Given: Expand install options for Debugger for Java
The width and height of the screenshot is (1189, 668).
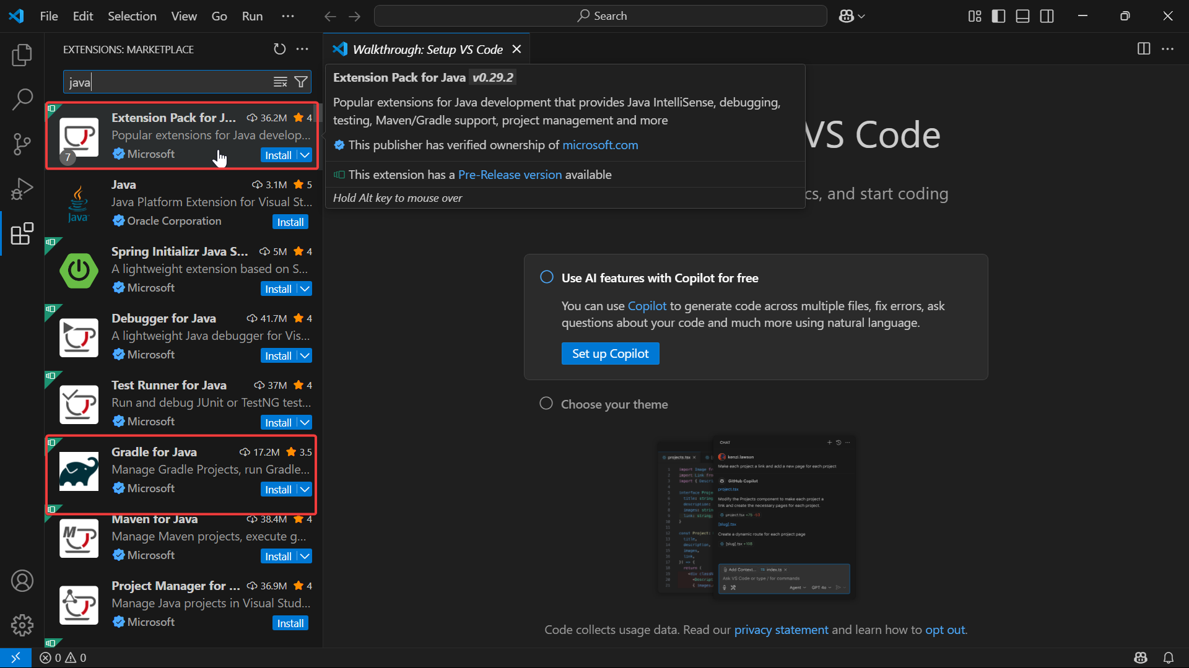Looking at the screenshot, I should (305, 356).
